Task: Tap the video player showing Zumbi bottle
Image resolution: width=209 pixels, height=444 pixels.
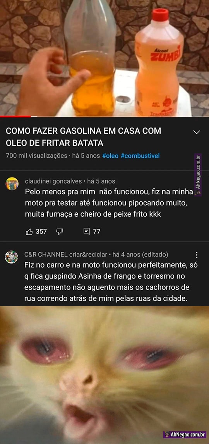Action: 104,58
